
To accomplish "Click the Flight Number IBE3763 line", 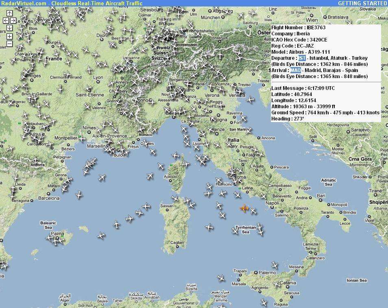I will coord(298,28).
